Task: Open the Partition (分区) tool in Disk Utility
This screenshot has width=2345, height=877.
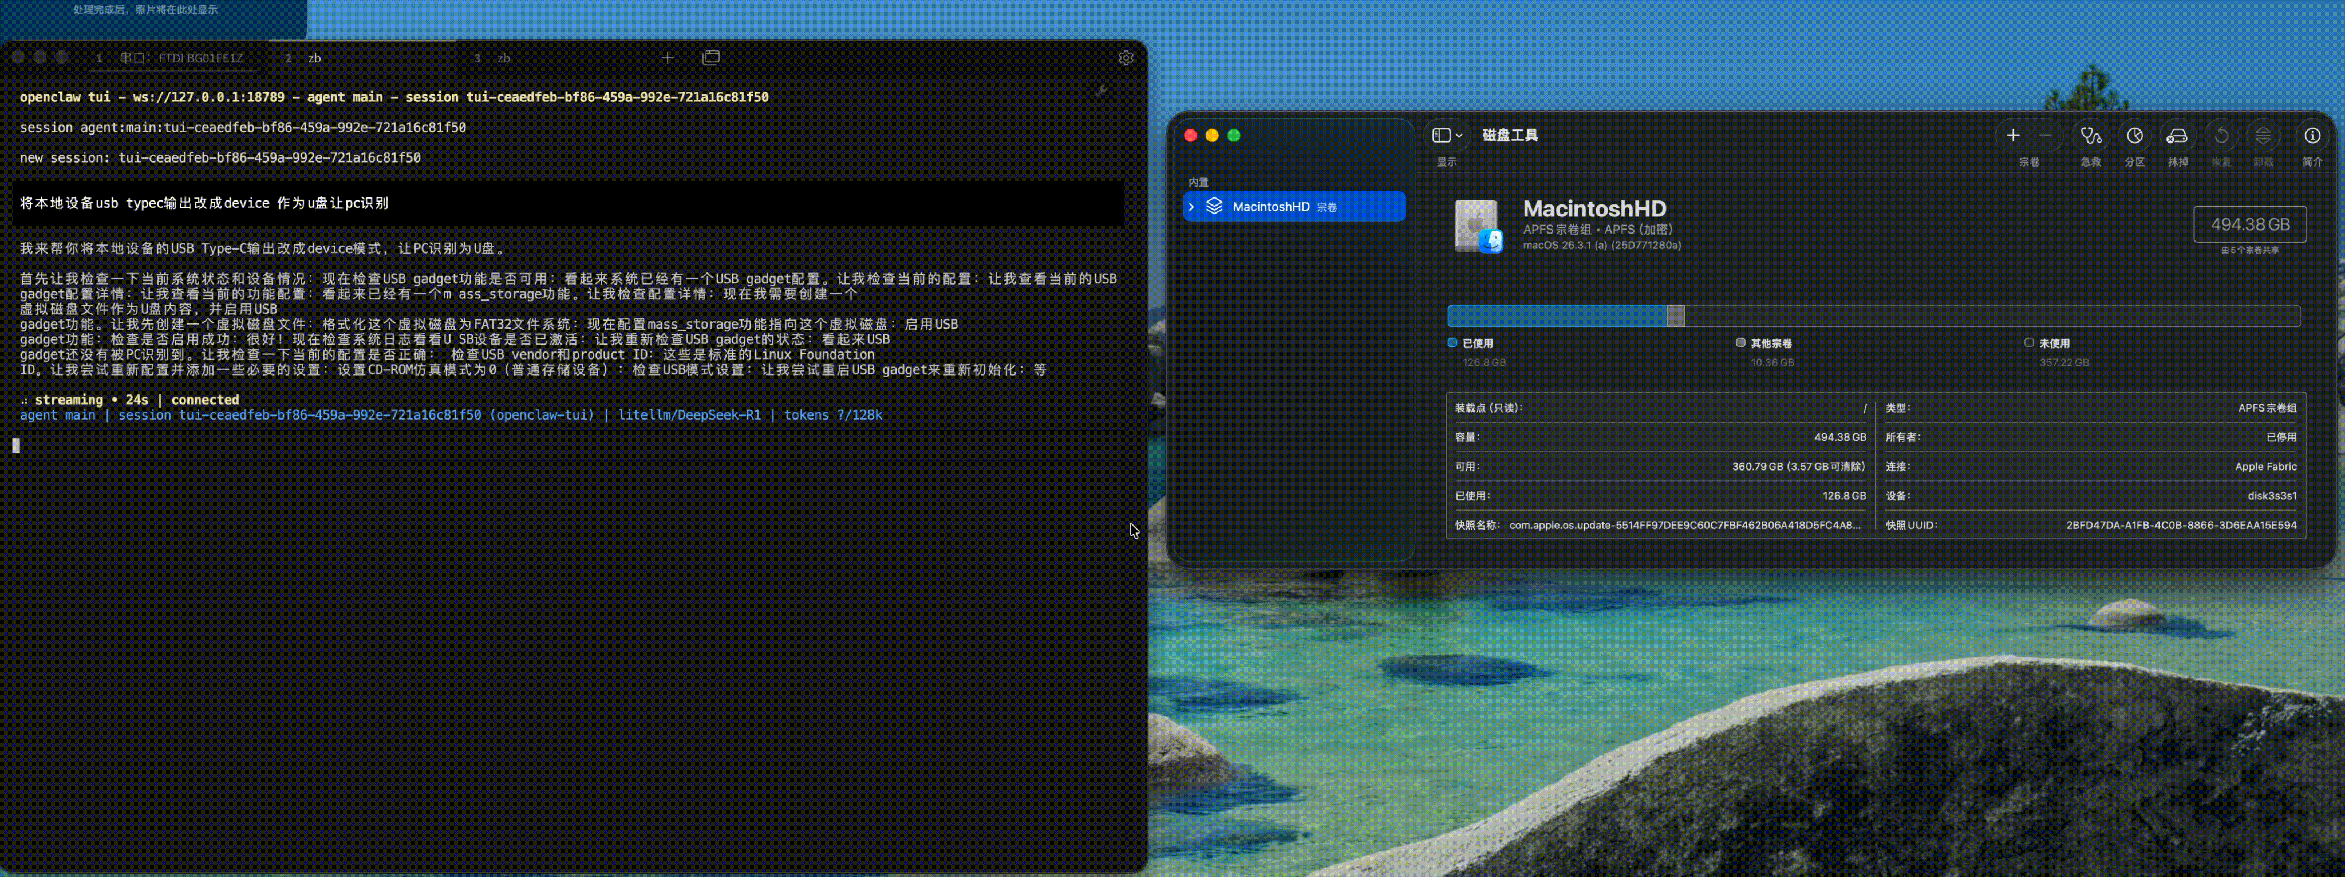Action: [2135, 136]
